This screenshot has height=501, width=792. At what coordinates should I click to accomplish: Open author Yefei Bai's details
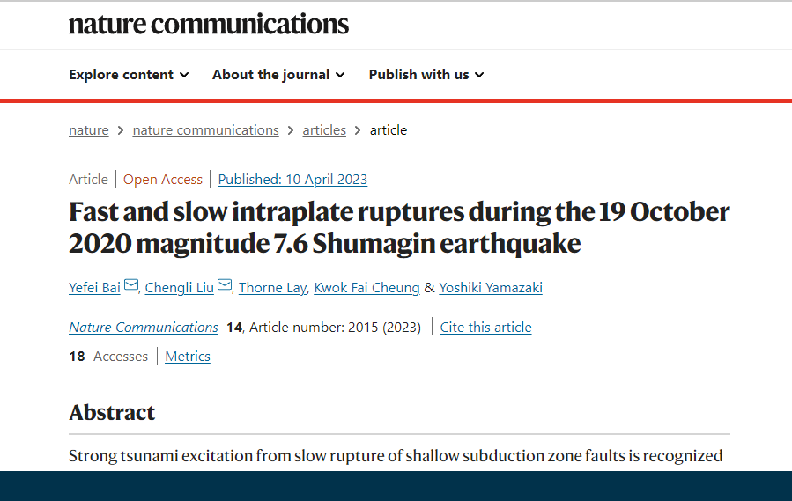coord(94,287)
